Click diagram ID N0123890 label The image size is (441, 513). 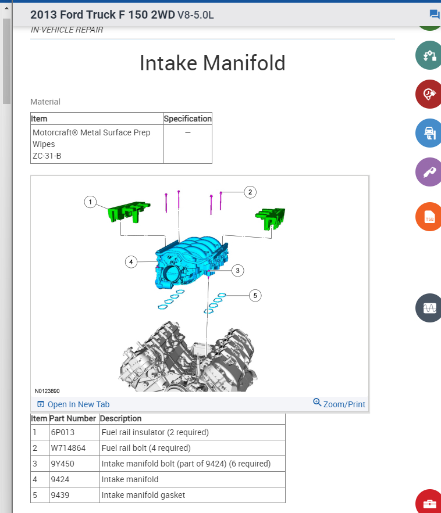[x=47, y=391]
